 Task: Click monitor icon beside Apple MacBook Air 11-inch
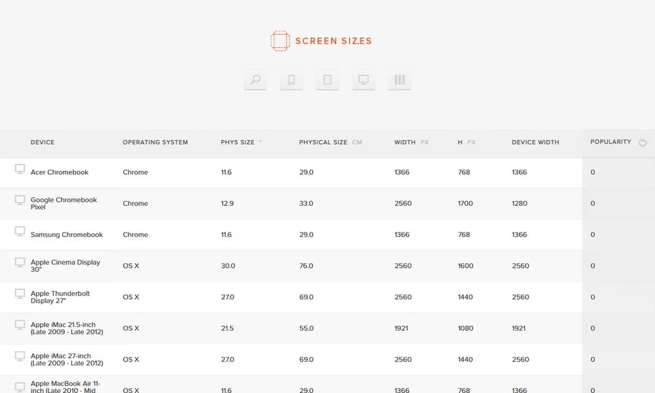coord(20,387)
